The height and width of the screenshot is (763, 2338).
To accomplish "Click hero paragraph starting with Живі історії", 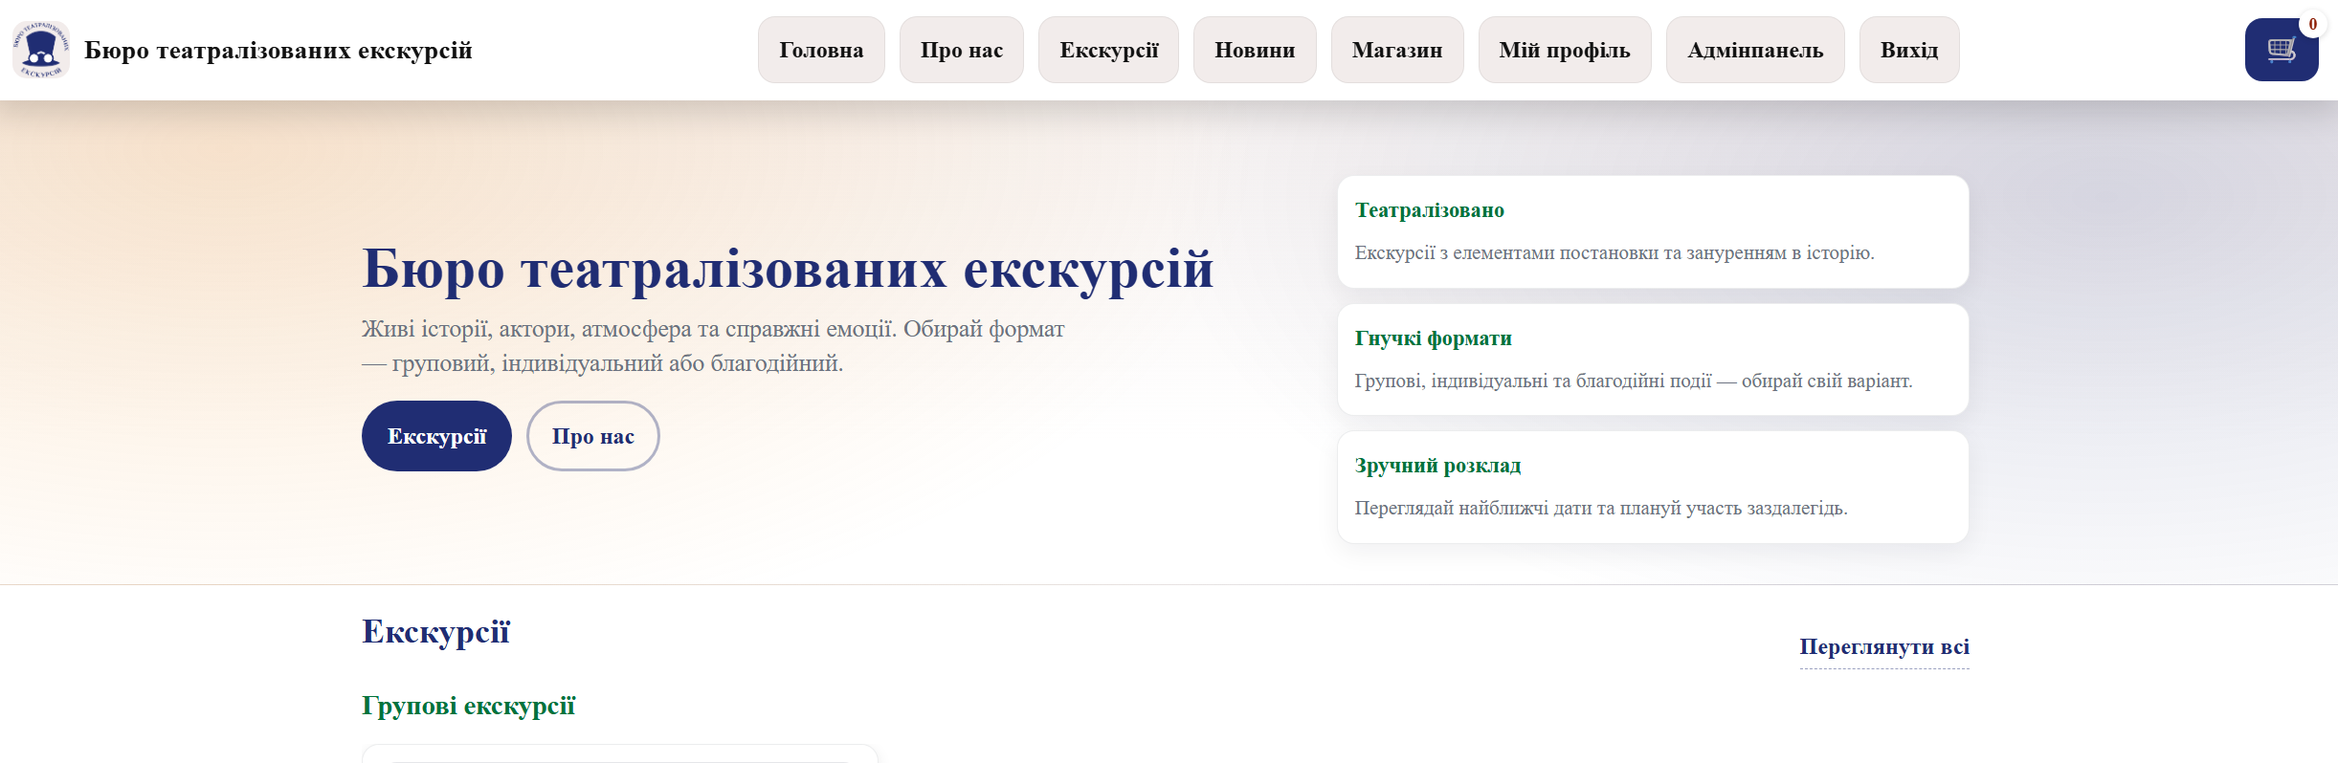I will coord(713,346).
